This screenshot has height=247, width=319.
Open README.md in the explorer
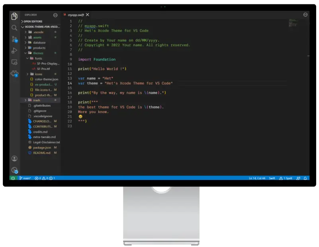[40, 153]
